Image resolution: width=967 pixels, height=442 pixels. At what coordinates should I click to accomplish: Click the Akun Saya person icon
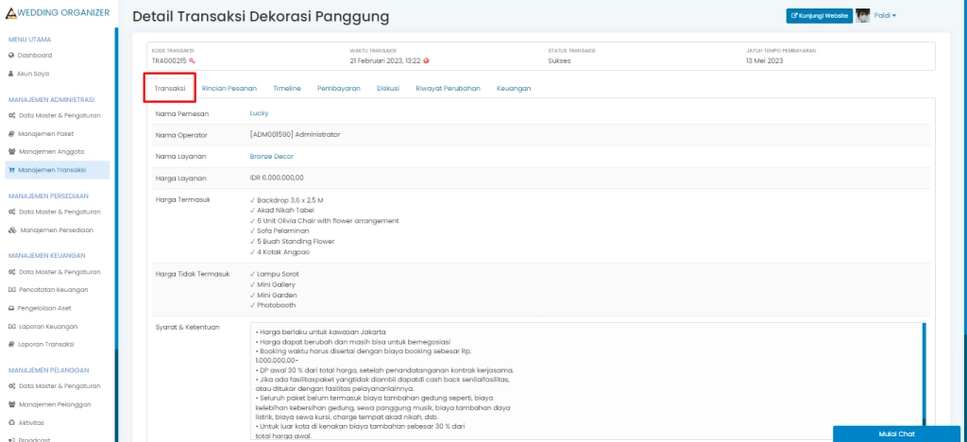pos(11,72)
